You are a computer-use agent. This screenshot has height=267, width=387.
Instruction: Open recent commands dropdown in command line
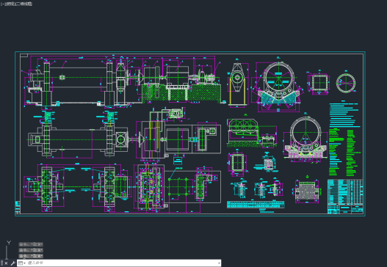(x=22, y=263)
